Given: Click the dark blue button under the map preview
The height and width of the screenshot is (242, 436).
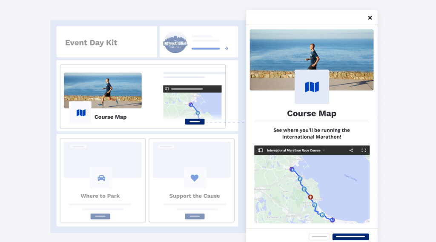Looking at the screenshot, I should (195, 122).
